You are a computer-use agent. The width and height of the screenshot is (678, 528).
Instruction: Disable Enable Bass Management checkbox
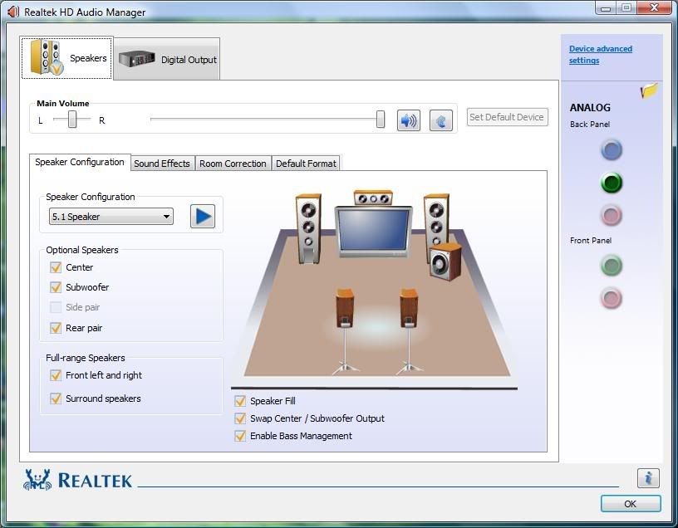(x=240, y=436)
